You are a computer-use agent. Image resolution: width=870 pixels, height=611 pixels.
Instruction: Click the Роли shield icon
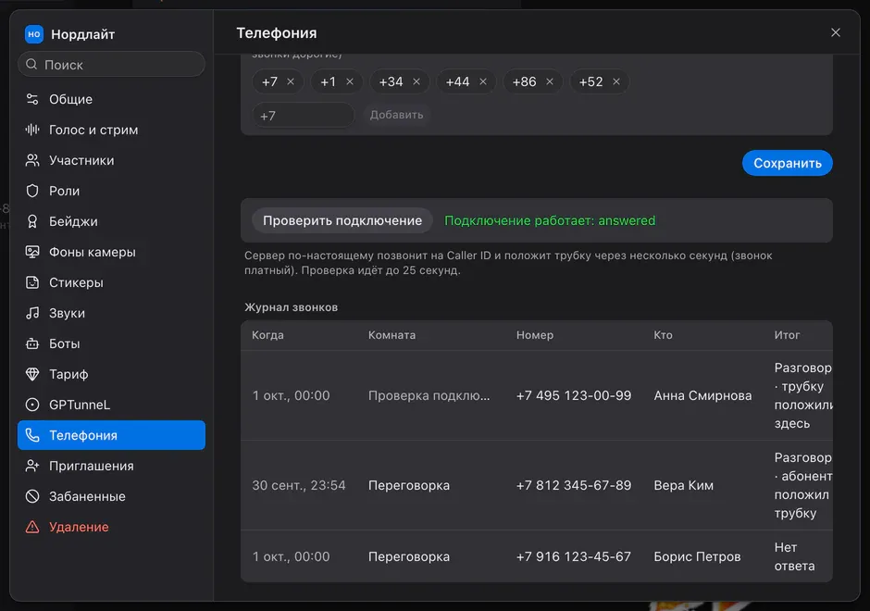coord(32,191)
